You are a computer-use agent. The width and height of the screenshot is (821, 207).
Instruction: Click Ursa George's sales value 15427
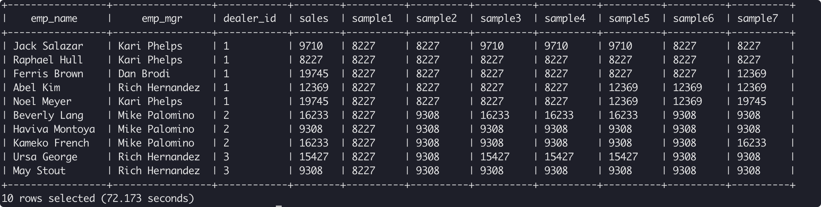(314, 157)
